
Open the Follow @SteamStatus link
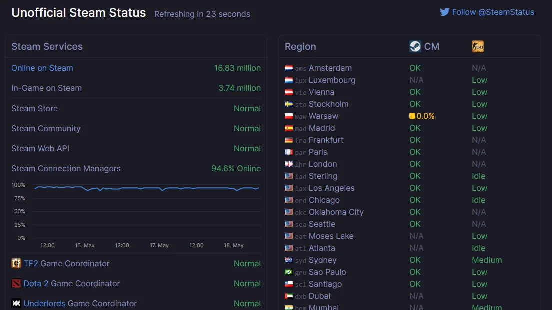493,12
